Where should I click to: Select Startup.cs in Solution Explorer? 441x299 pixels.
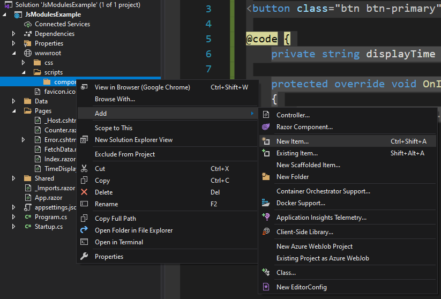point(48,227)
